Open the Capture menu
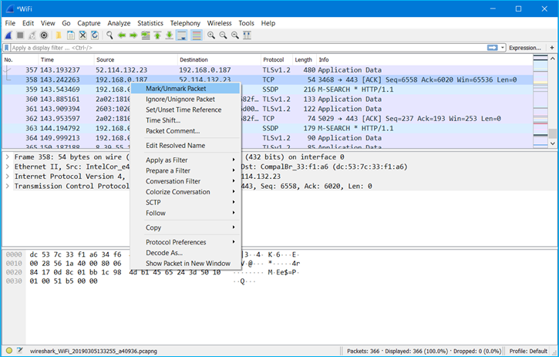 pos(89,23)
